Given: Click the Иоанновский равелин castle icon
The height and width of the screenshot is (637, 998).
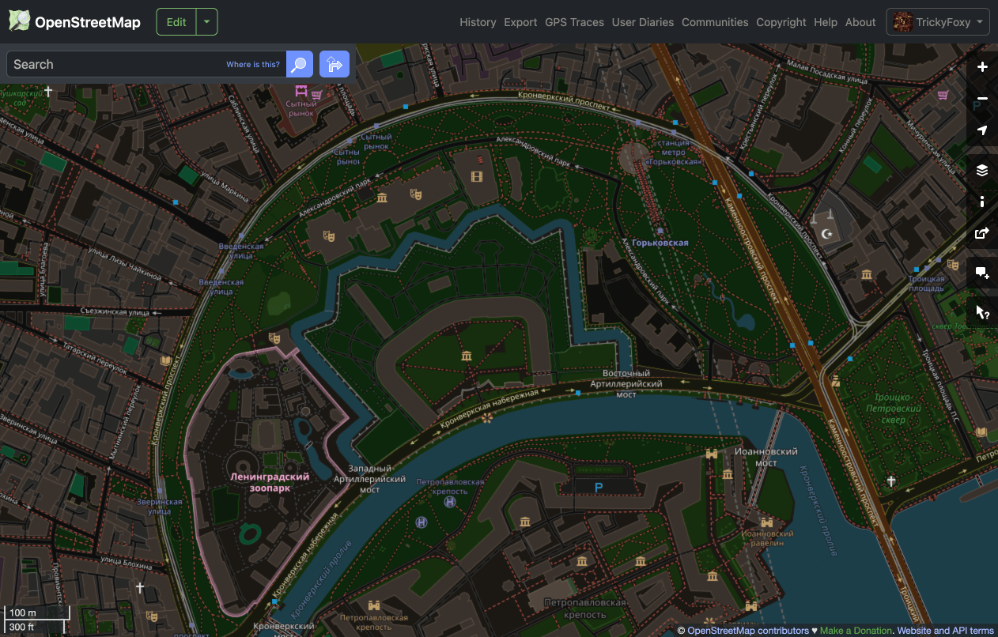Looking at the screenshot, I should click(766, 522).
